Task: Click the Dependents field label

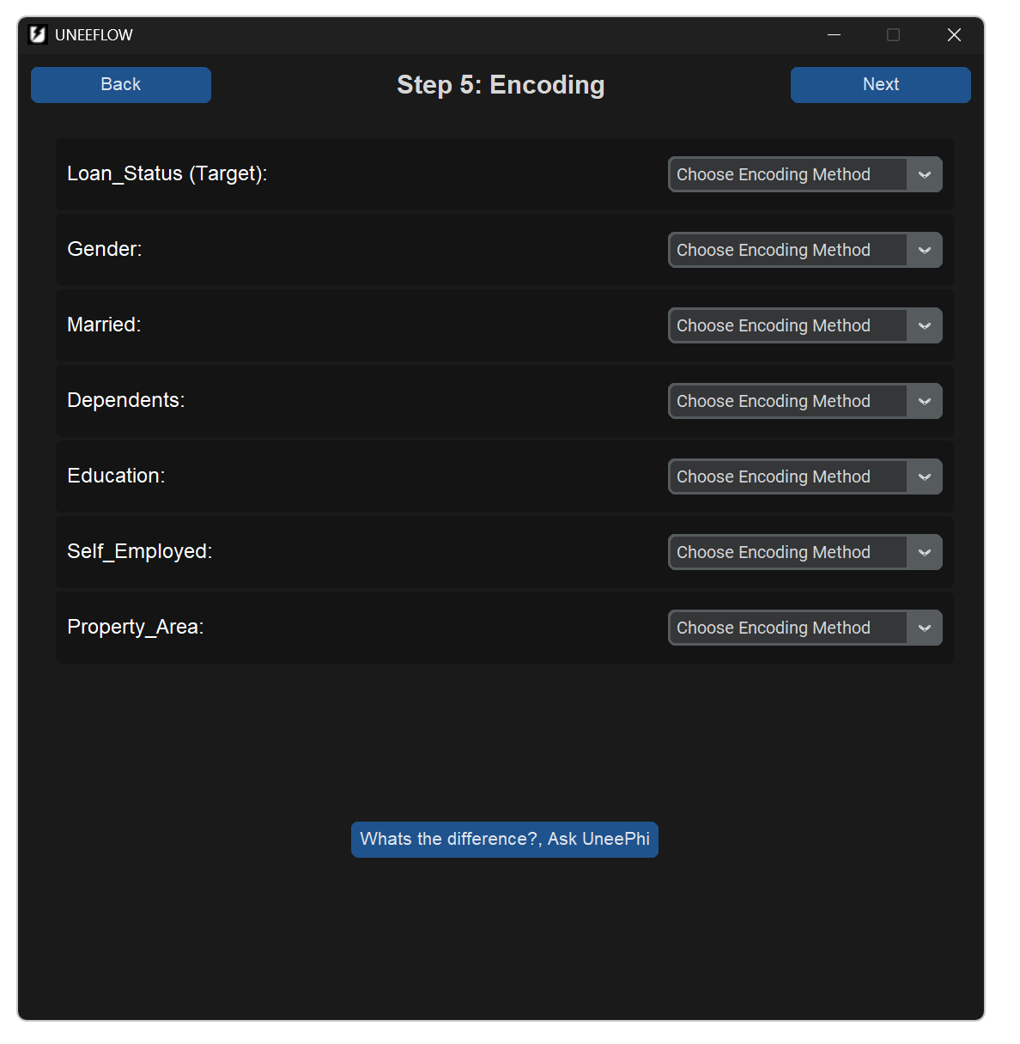Action: [126, 400]
